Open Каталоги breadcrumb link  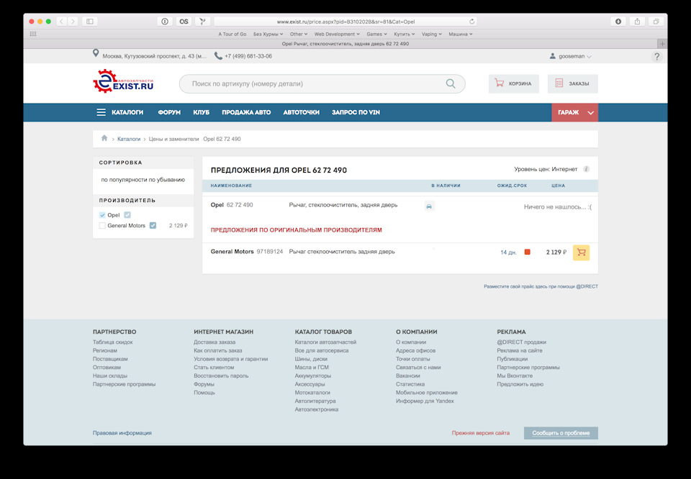(129, 139)
